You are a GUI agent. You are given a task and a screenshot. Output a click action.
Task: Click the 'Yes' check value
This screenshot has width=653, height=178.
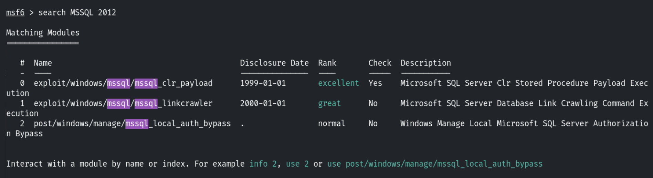click(375, 83)
